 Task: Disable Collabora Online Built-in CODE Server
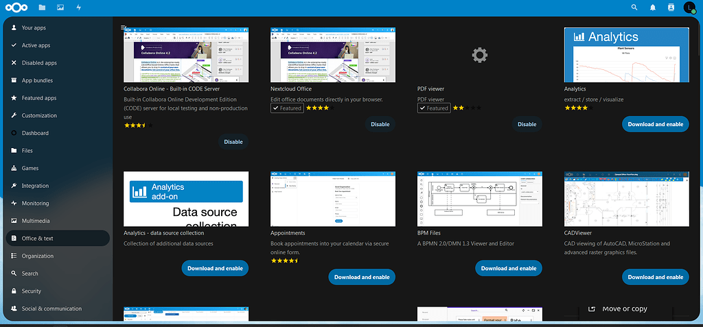click(x=233, y=142)
